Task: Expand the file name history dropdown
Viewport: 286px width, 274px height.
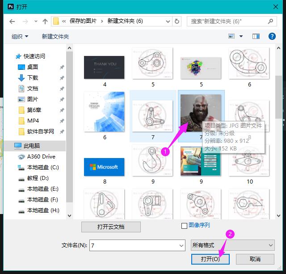Action: [x=181, y=245]
